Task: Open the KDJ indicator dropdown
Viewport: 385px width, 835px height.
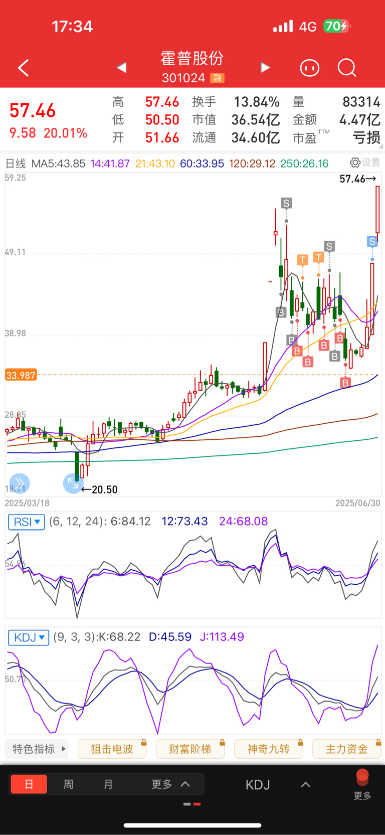Action: point(29,637)
